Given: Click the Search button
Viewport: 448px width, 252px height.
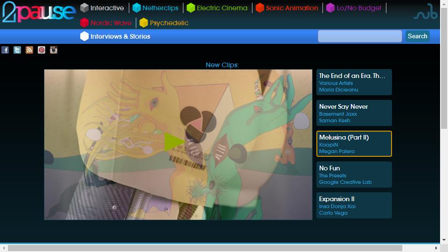Looking at the screenshot, I should 417,36.
